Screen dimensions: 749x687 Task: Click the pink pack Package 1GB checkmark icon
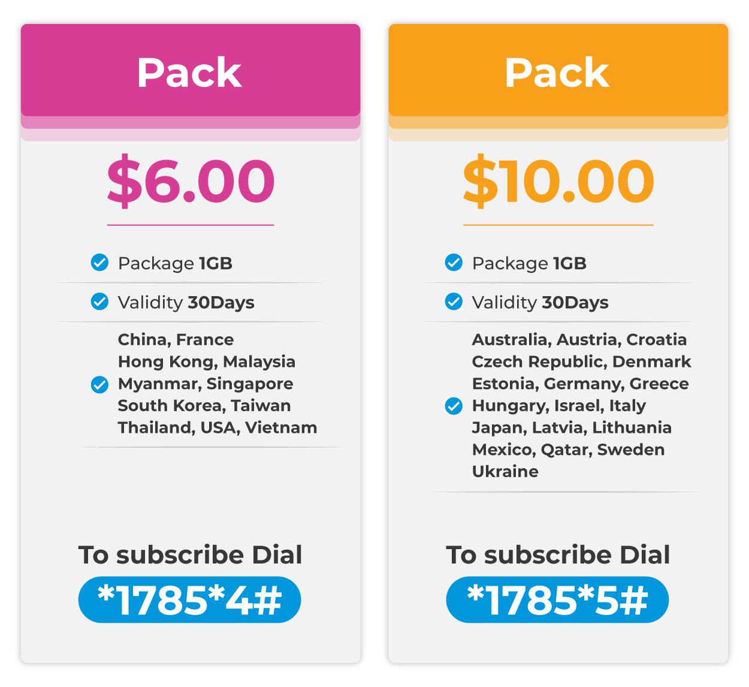point(99,263)
